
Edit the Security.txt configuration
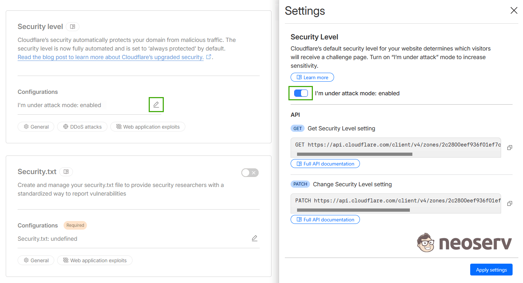tap(255, 238)
